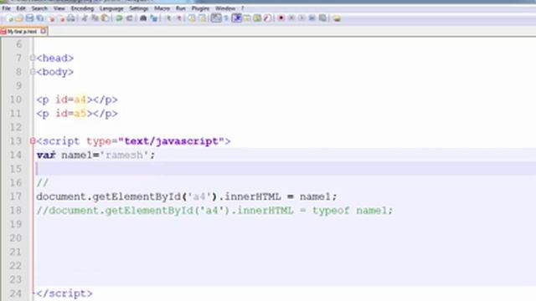Click the Zoom Out toolbar icon
536x301 pixels.
point(178,18)
